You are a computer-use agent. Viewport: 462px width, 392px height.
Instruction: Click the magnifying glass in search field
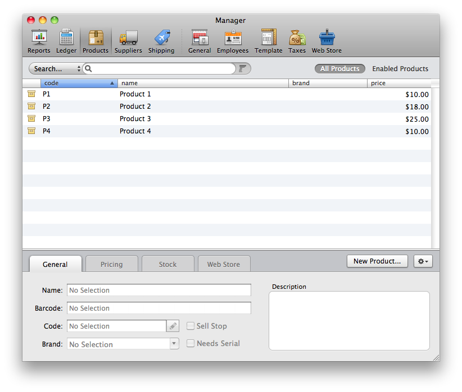click(88, 68)
